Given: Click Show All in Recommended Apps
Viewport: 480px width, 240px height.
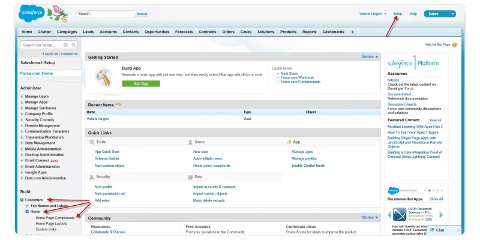Looking at the screenshot, I should click(436, 199).
